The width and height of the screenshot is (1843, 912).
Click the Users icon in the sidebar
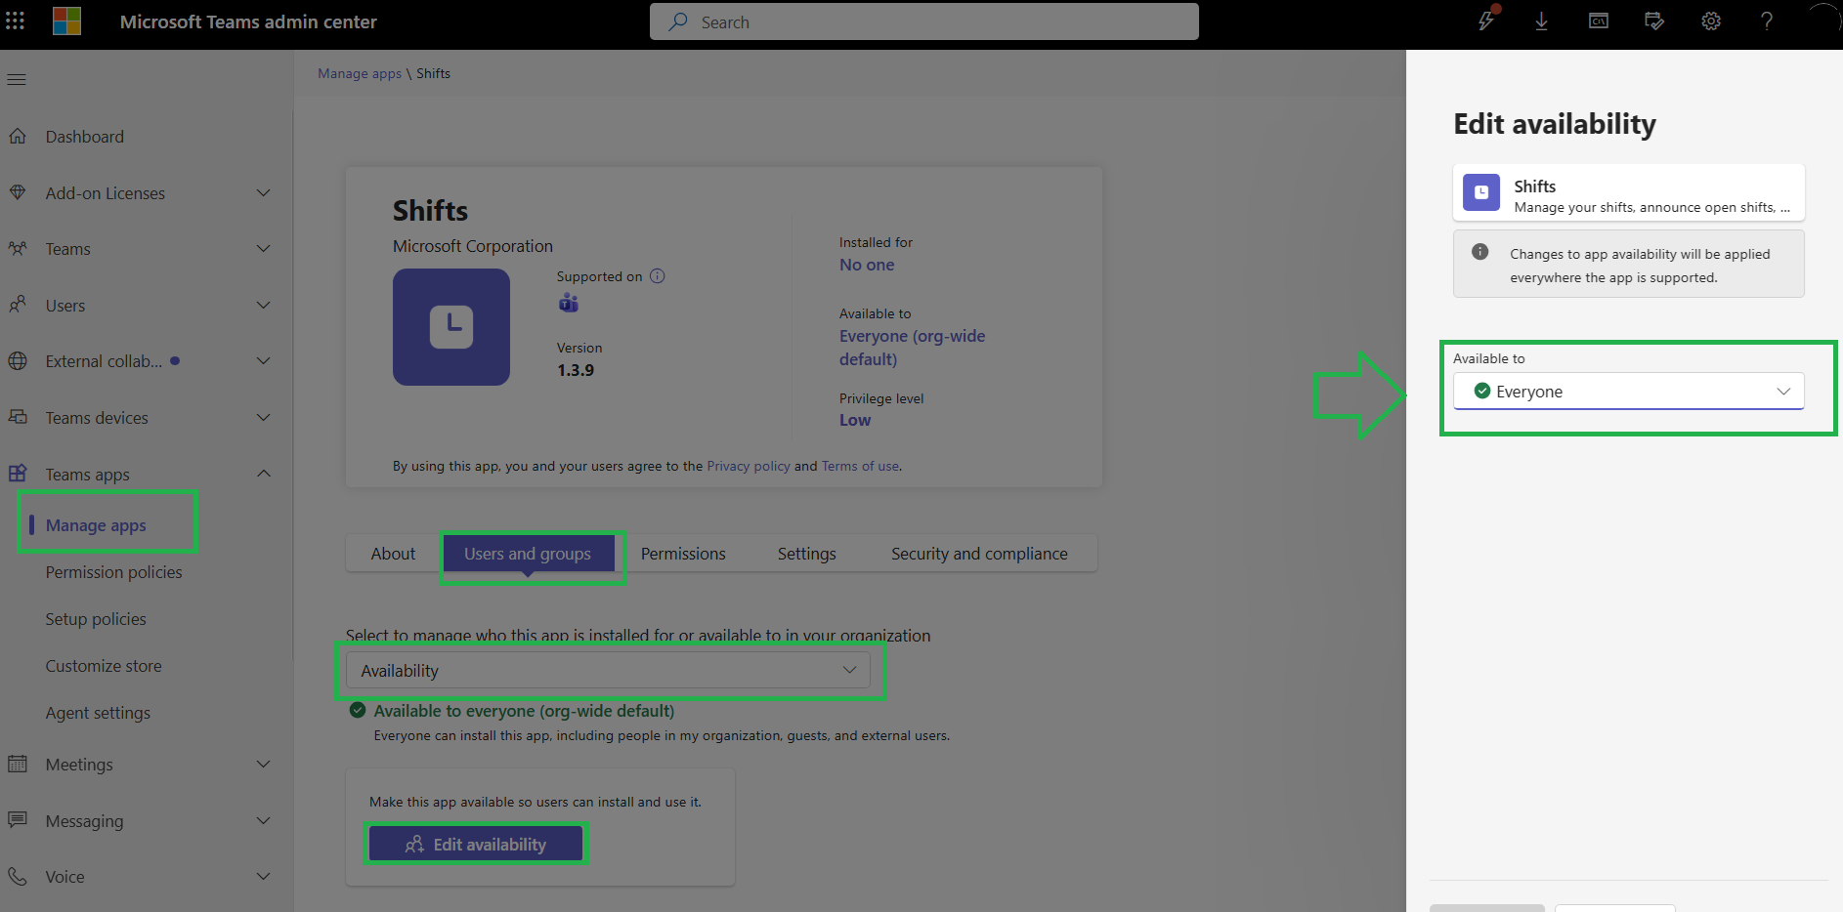[18, 306]
